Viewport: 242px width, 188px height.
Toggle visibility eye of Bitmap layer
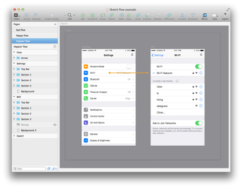55,125
